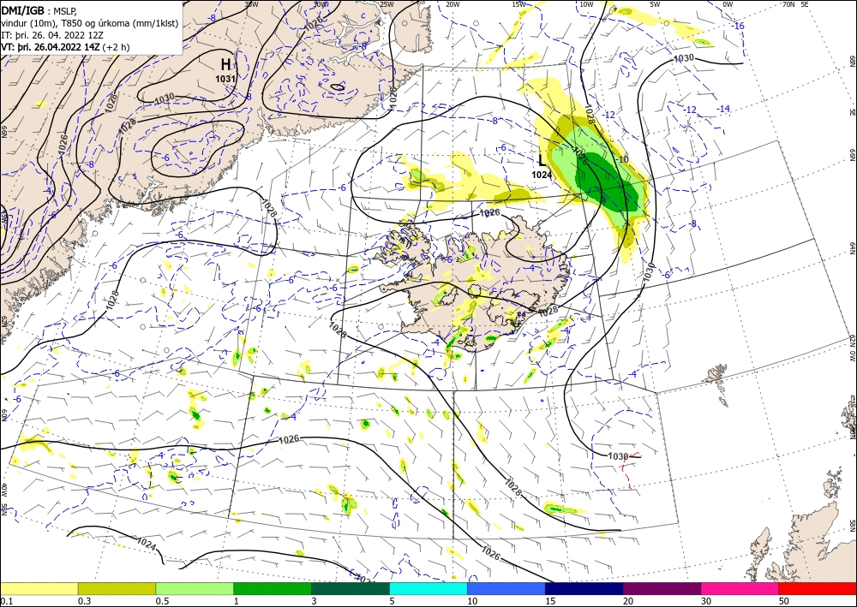Viewport: 857px width, 607px height.
Task: Click the olive 0.3–0.5 legend swatch
Action: tap(117, 588)
